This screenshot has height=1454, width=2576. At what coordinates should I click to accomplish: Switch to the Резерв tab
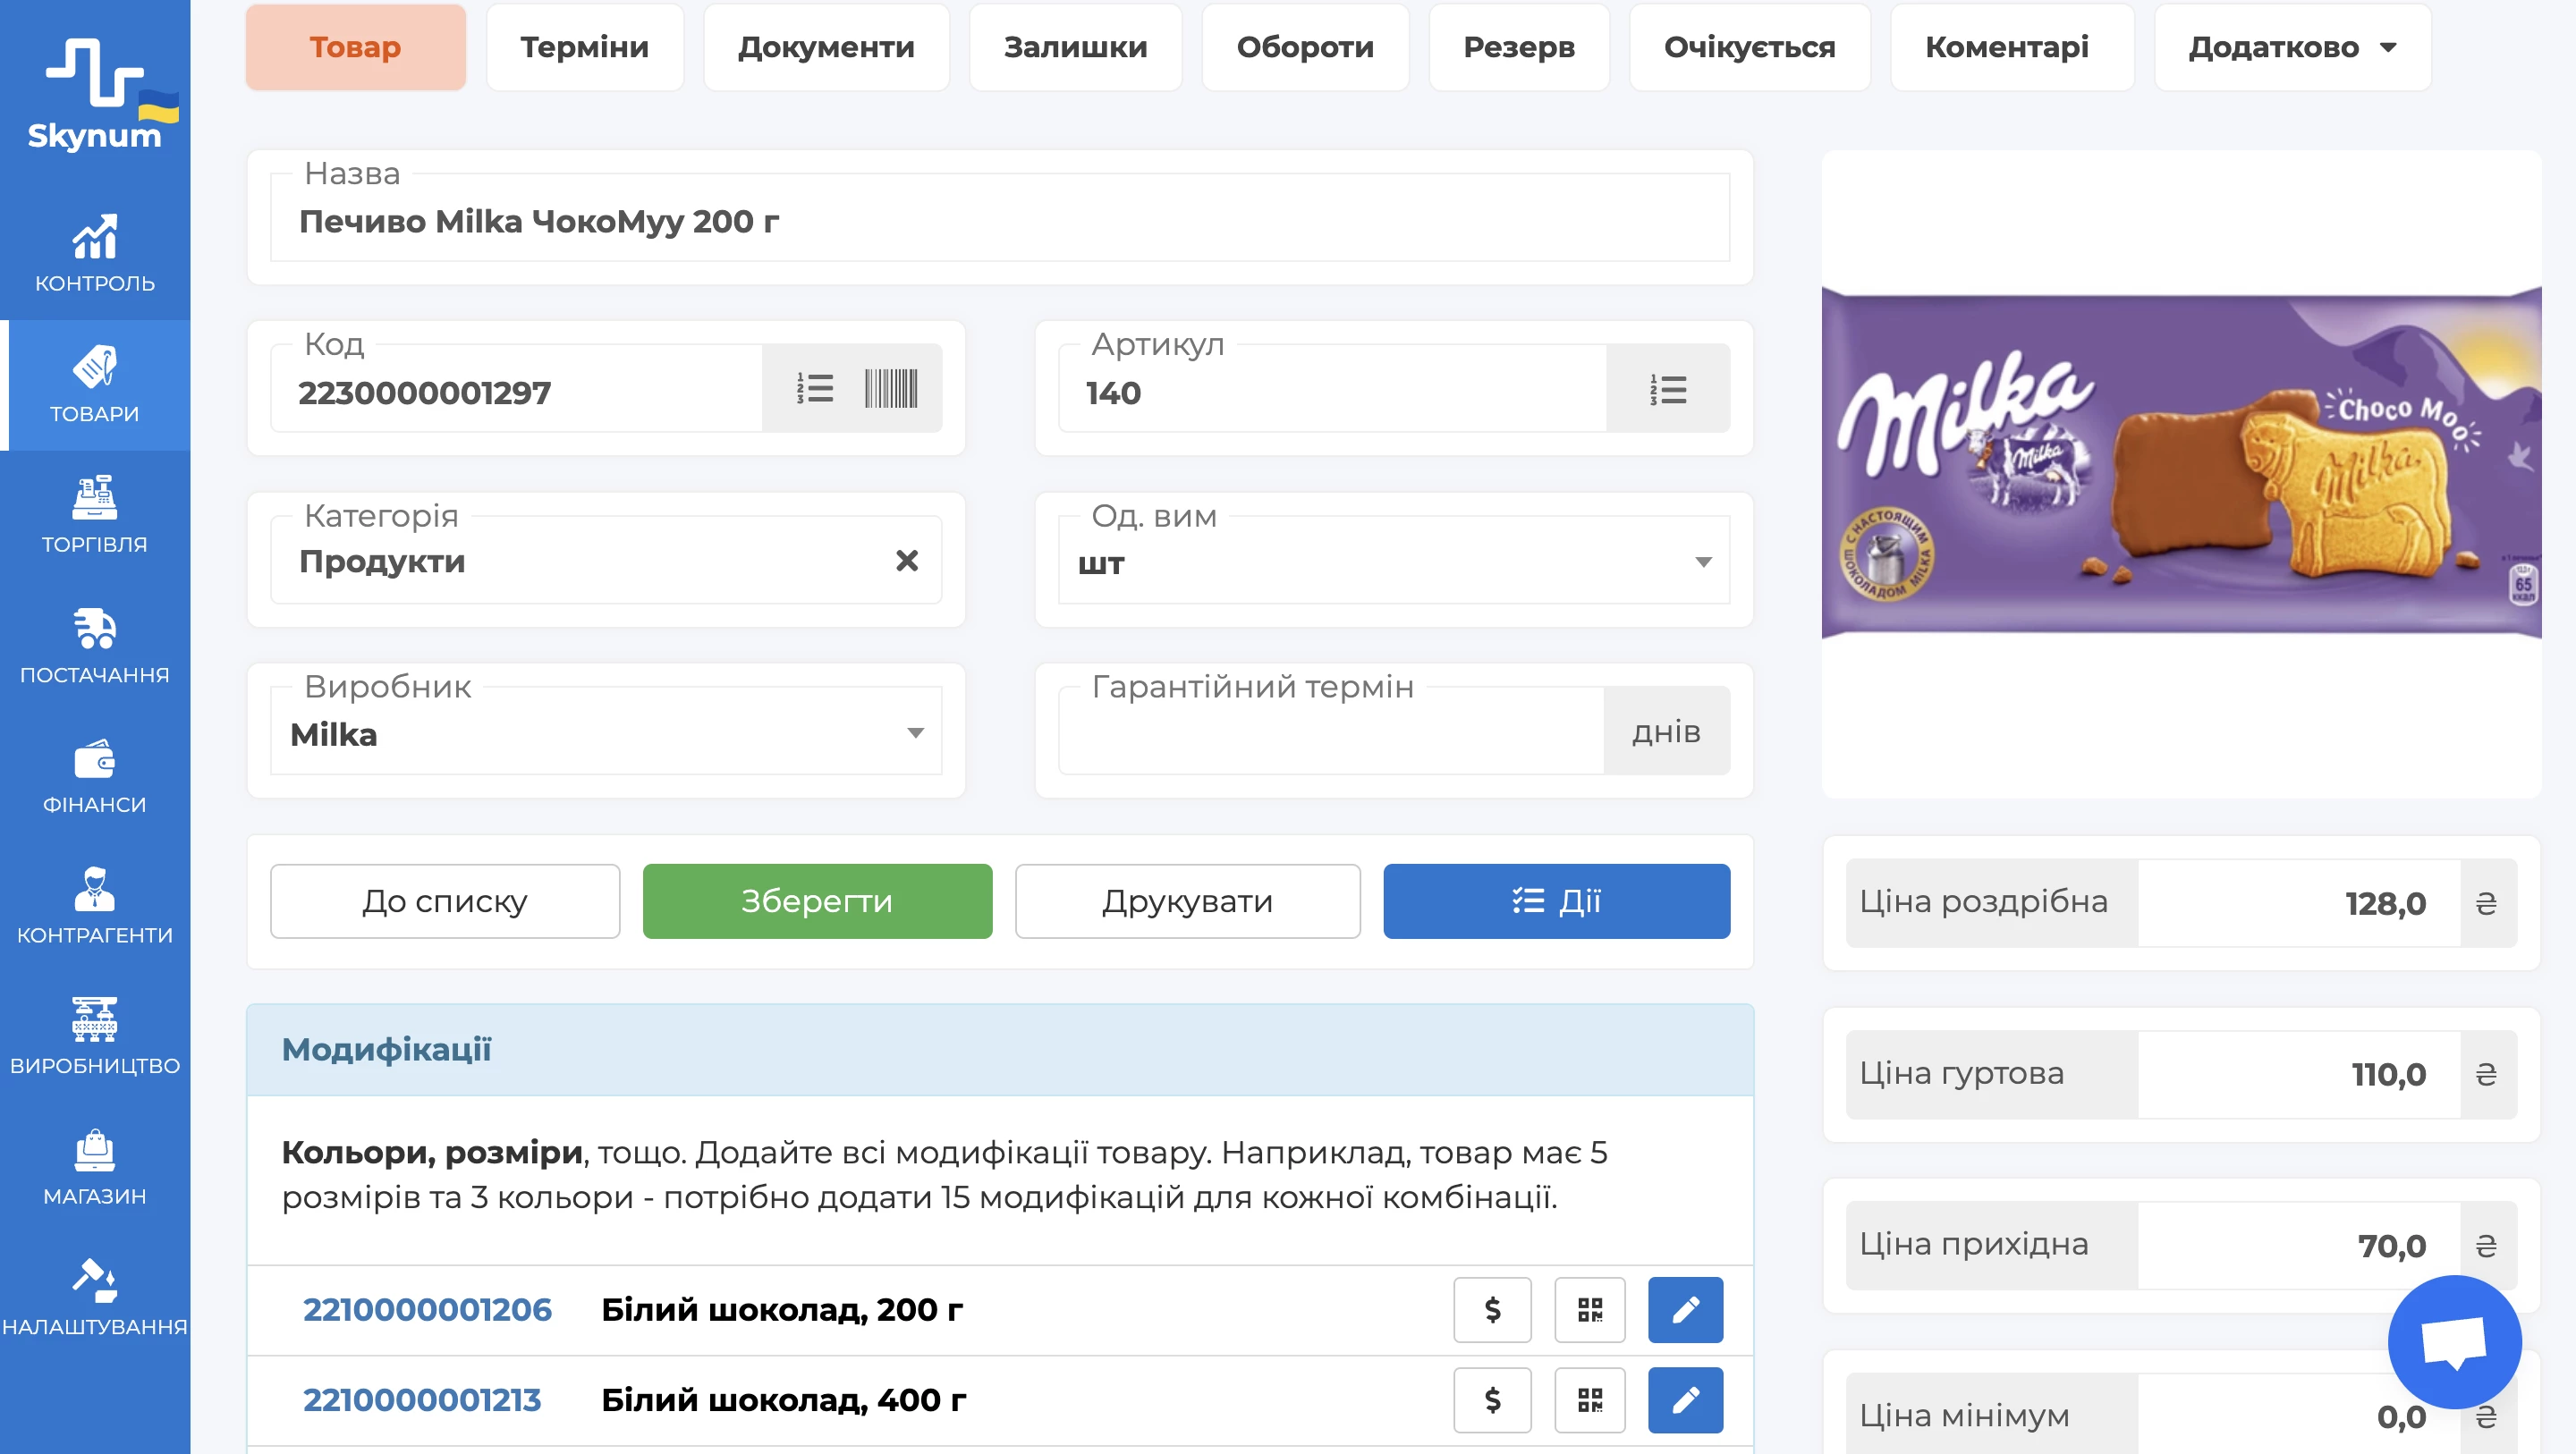(1519, 47)
